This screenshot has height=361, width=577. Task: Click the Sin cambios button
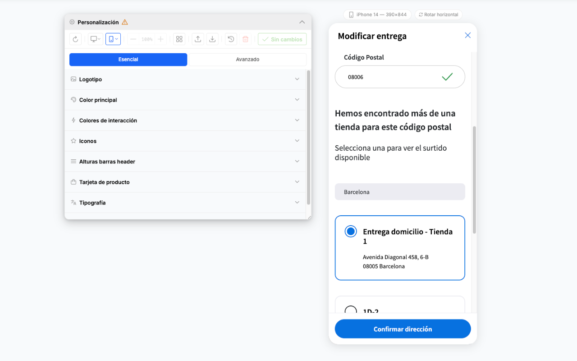coord(282,39)
